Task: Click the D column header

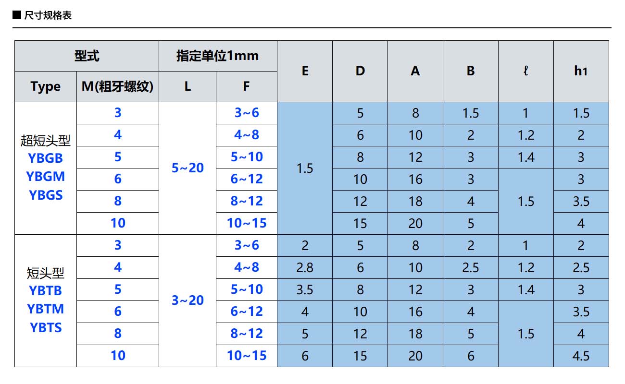Action: click(360, 71)
